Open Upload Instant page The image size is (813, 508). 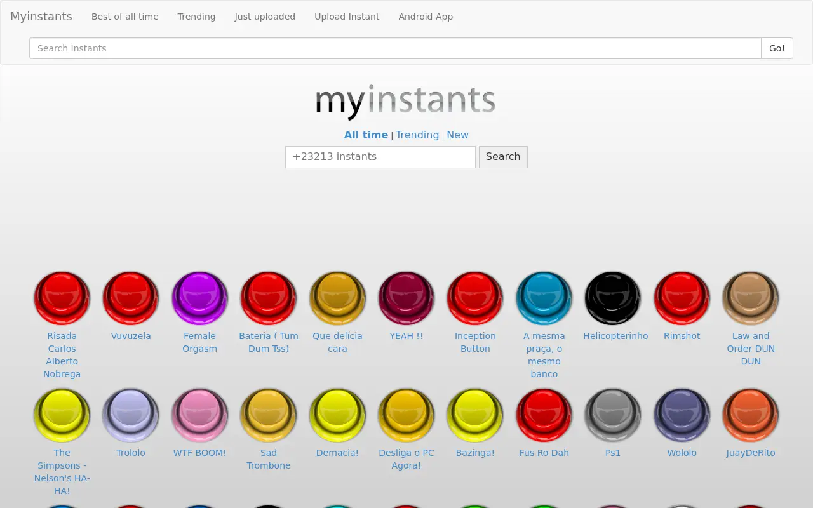347,17
